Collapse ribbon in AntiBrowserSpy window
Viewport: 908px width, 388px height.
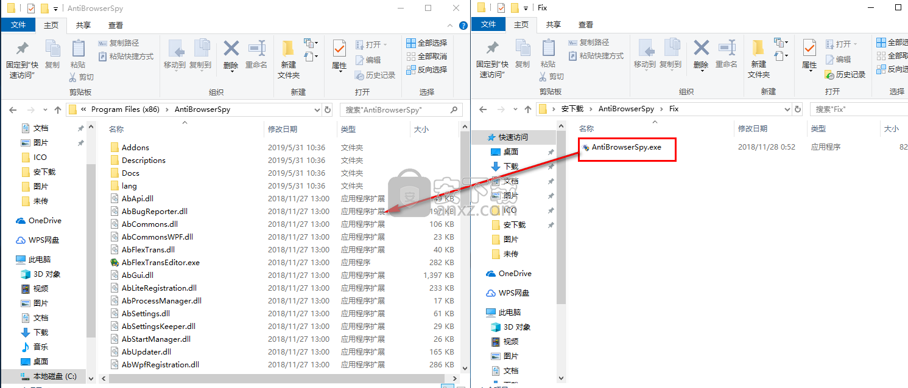point(451,26)
